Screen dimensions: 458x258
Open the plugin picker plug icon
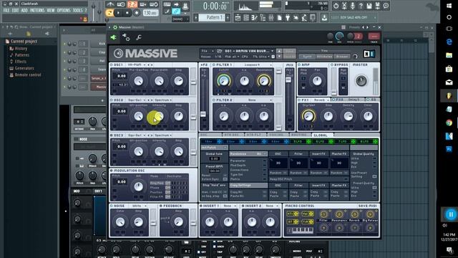288,18
